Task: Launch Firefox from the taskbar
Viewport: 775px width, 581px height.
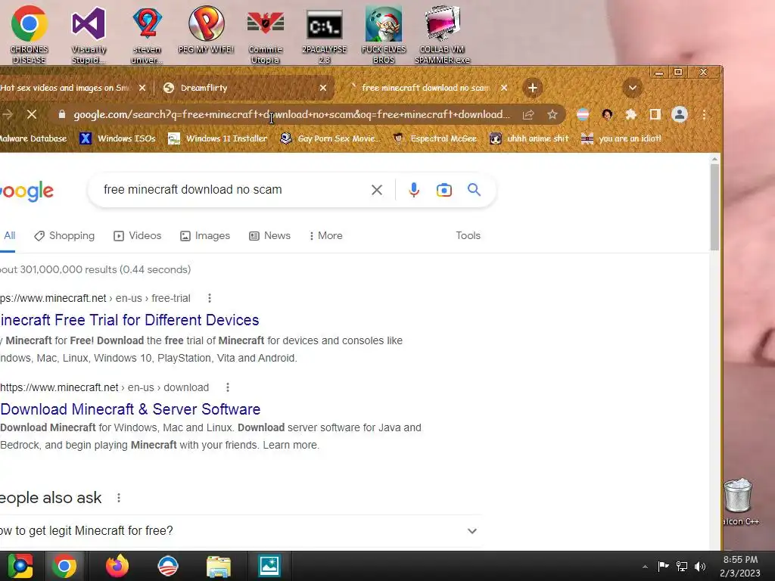Action: click(x=117, y=566)
